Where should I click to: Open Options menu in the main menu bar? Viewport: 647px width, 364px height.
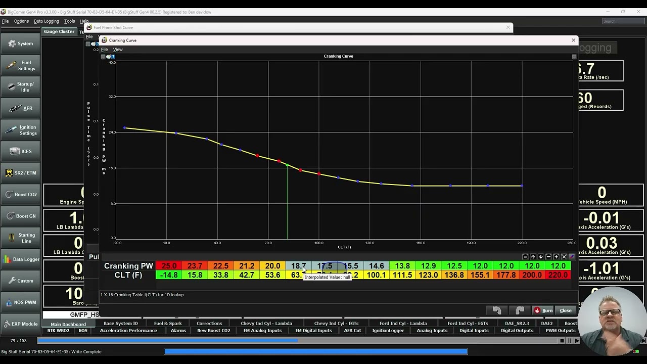pos(21,21)
